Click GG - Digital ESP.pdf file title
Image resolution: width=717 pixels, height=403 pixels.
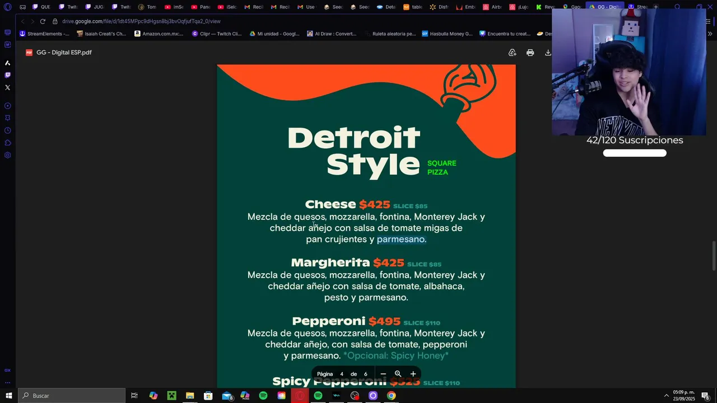tap(64, 53)
